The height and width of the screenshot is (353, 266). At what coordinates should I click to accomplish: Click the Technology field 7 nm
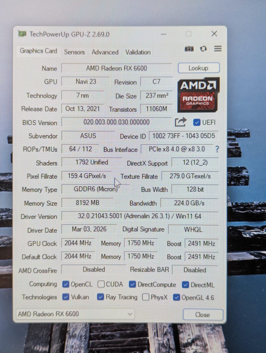[83, 96]
